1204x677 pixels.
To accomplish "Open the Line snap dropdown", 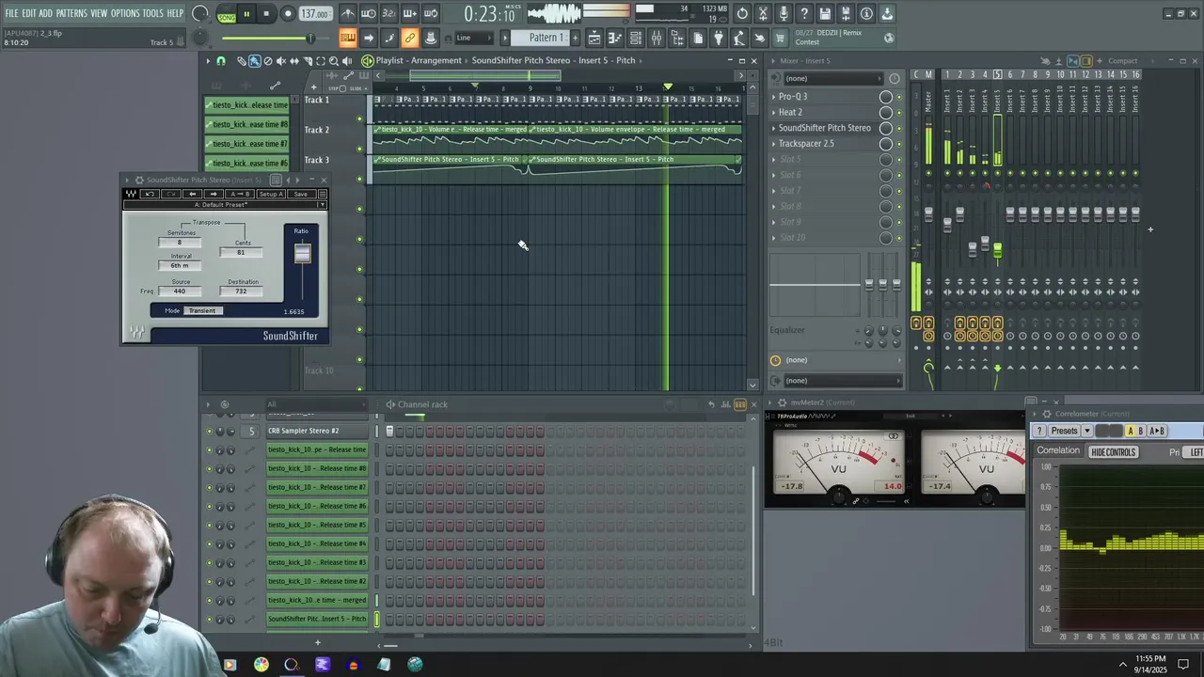I will point(473,38).
